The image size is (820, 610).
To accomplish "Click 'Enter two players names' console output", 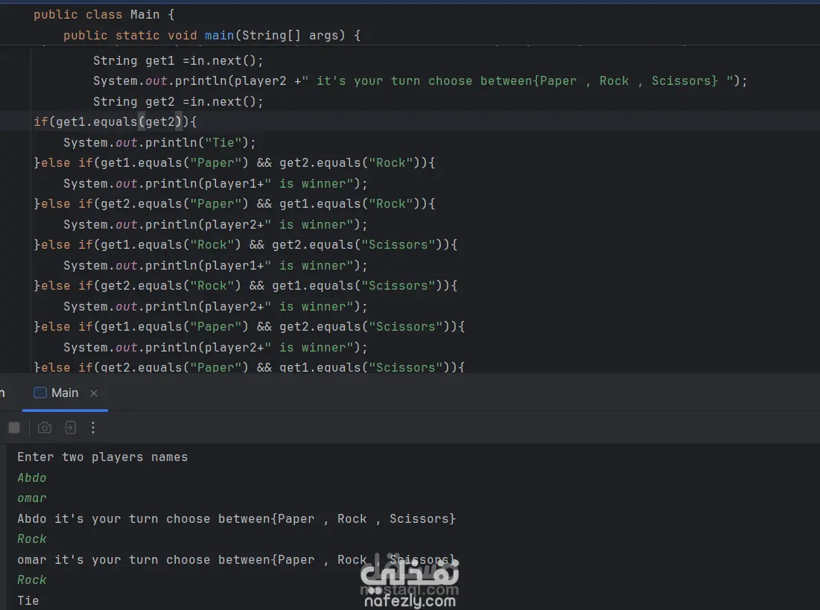I will (102, 457).
